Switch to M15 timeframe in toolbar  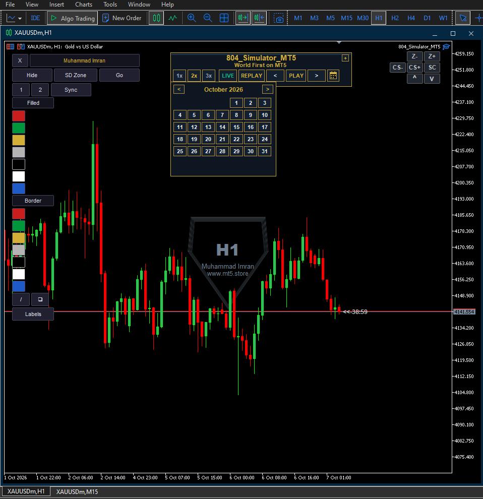346,18
